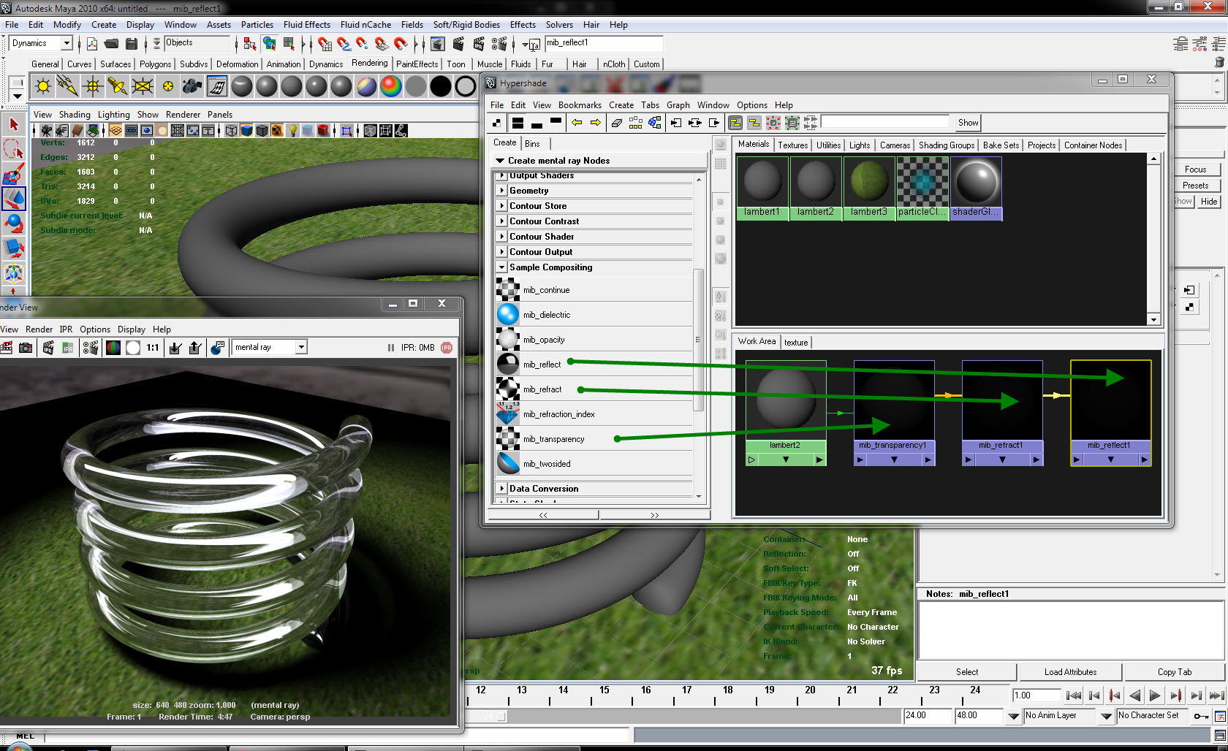
Task: Click the Show button in Hypershade
Action: tap(968, 123)
